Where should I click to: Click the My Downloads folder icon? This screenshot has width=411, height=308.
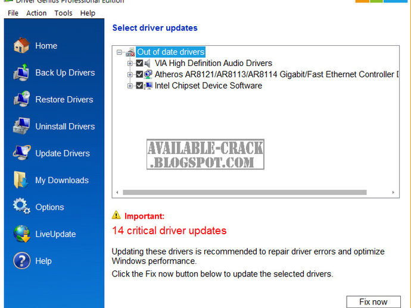point(21,180)
